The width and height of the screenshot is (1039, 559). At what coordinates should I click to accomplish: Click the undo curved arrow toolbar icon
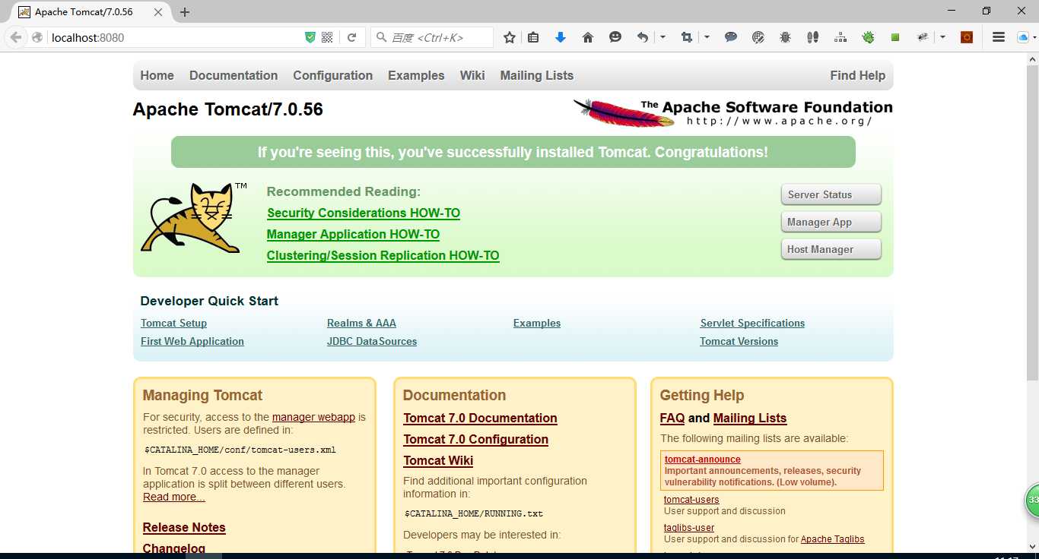pos(643,37)
